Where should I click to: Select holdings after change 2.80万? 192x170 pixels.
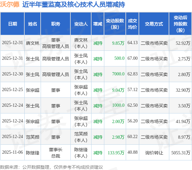[184, 74]
